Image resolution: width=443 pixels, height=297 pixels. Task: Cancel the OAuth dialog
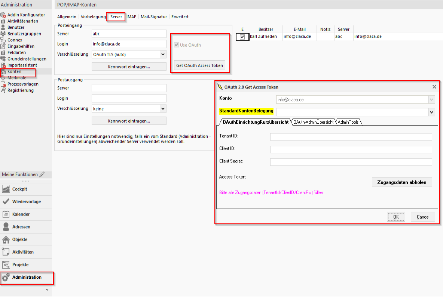coord(423,217)
